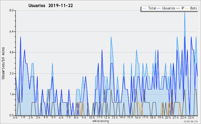Click the '9 h' x-axis label

pyautogui.click(x=84, y=117)
